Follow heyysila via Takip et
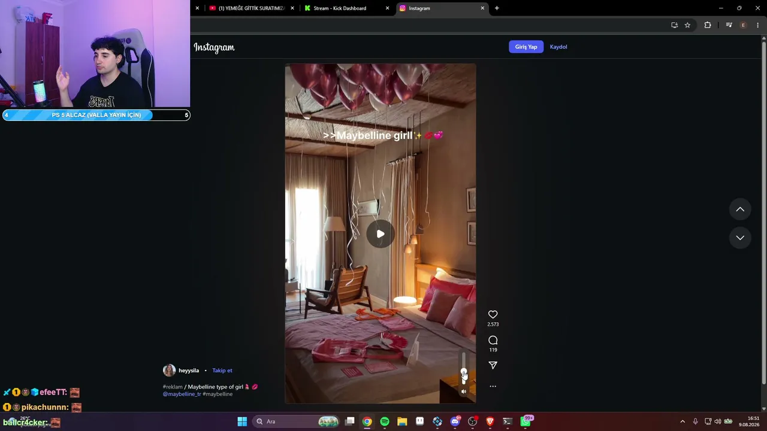767x431 pixels. pyautogui.click(x=222, y=371)
